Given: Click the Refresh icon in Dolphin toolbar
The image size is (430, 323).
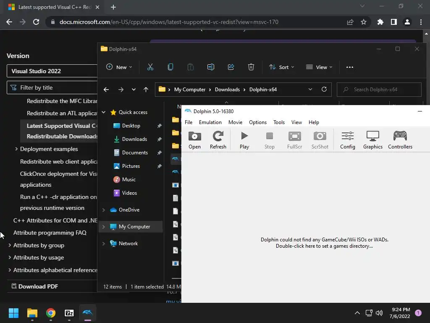Looking at the screenshot, I should [218, 140].
